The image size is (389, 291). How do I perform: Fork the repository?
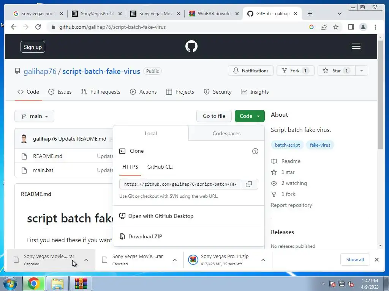click(x=295, y=71)
